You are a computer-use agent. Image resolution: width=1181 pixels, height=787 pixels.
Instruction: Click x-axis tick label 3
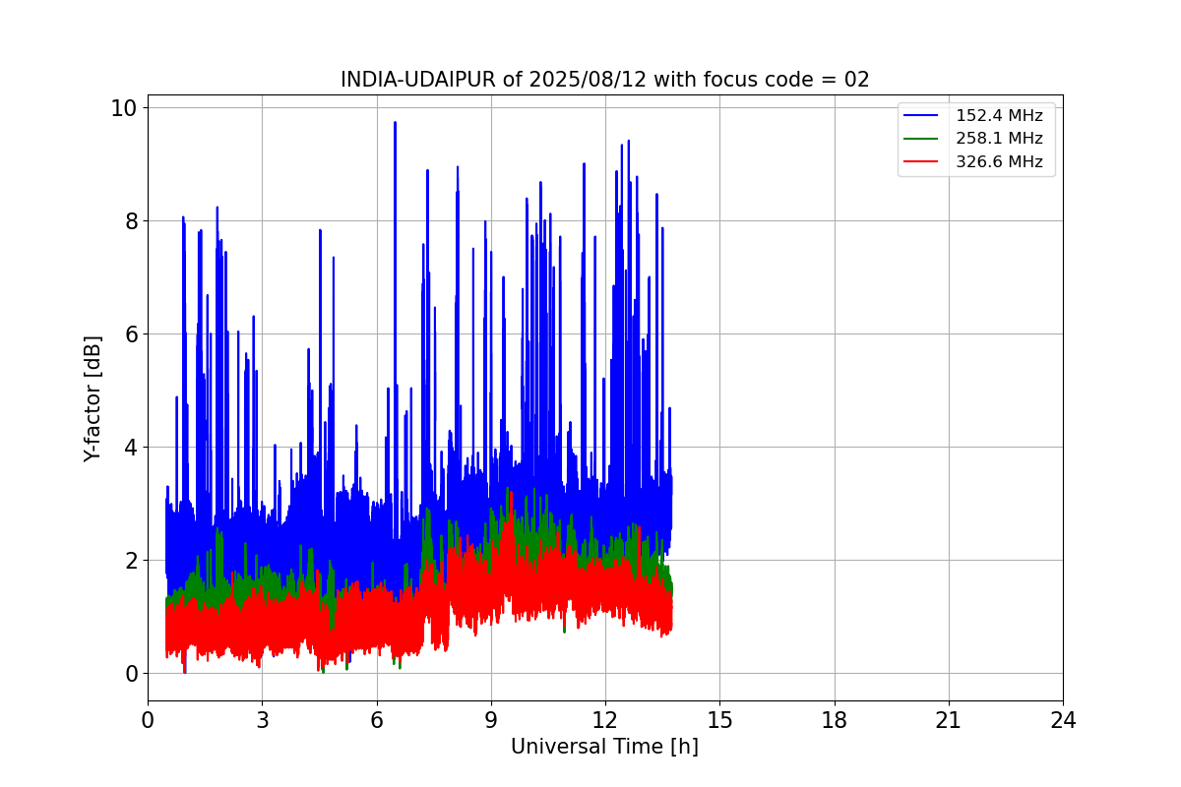[262, 721]
